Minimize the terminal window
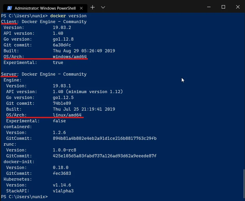The width and height of the screenshot is (245, 201). point(209,7)
